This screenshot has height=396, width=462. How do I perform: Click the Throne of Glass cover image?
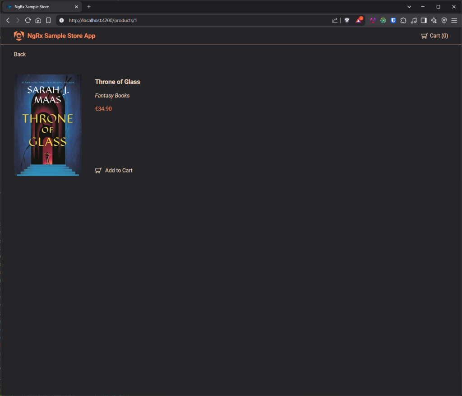[x=48, y=125]
